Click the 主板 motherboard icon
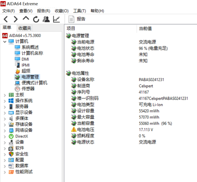197x182 pixels. tap(11, 95)
